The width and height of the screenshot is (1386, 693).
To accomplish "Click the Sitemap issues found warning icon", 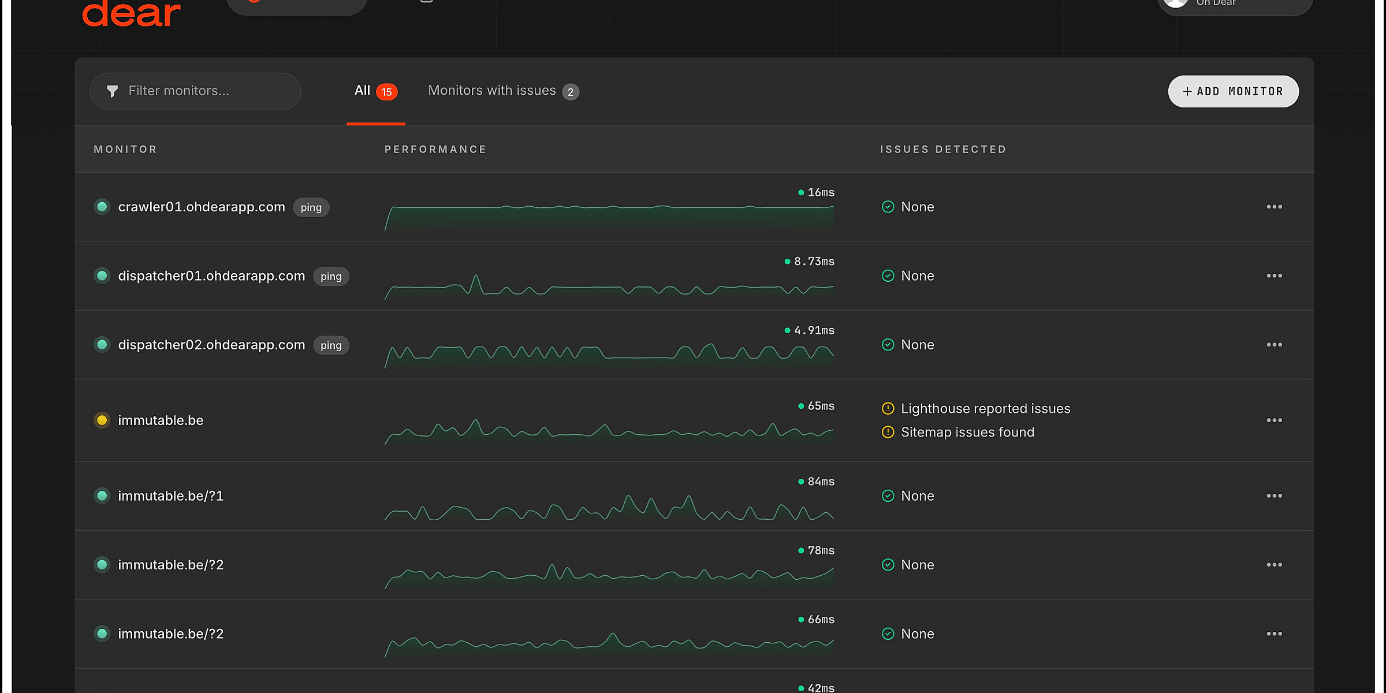I will coord(888,432).
